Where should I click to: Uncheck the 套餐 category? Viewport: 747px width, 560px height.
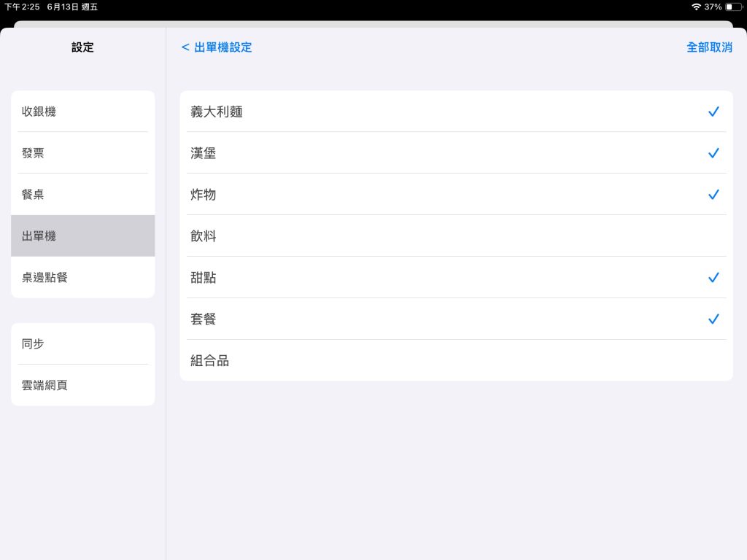coord(457,319)
